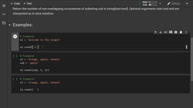Click the count description paragraph text
193x108 pixels.
(96, 11)
